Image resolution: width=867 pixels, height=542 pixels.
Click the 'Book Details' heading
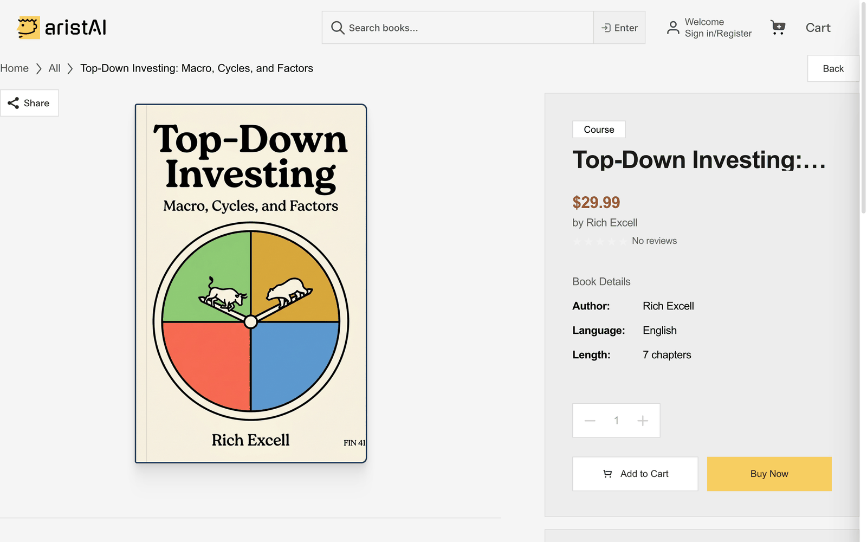coord(601,282)
